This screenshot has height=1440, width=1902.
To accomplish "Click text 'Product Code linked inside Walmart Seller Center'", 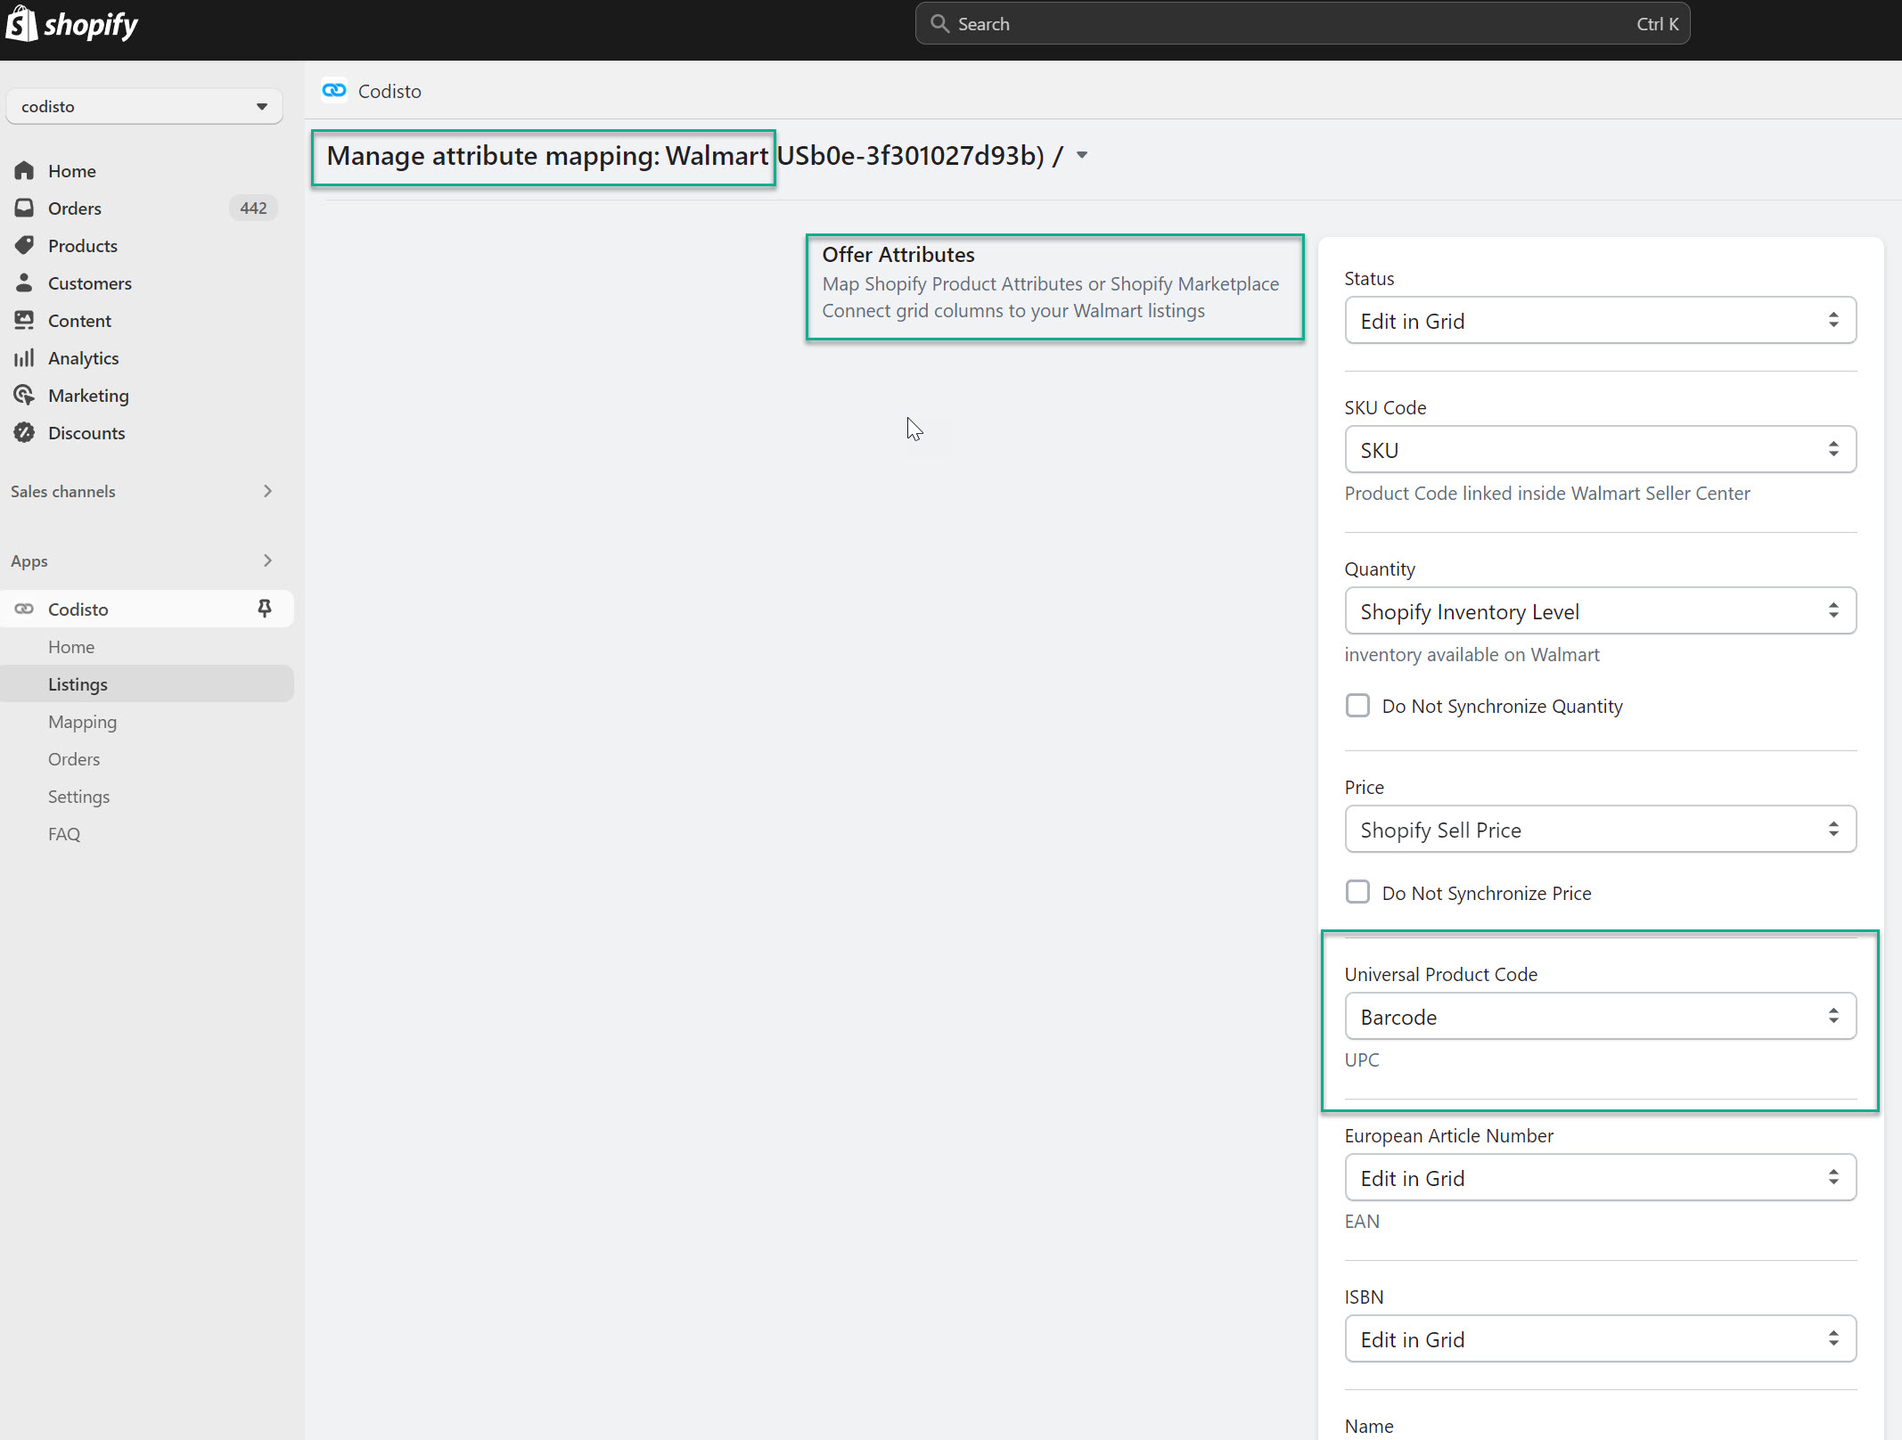I will pyautogui.click(x=1547, y=493).
